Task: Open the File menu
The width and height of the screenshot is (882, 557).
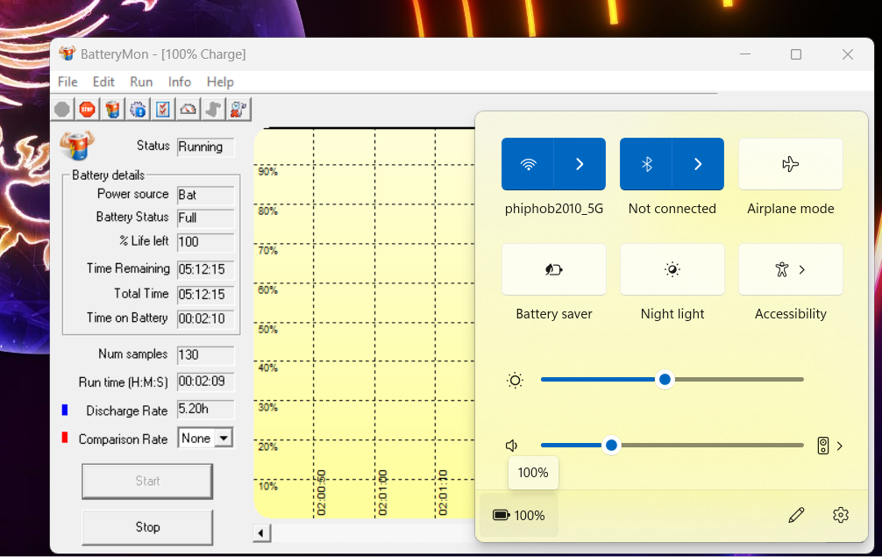Action: (x=68, y=82)
